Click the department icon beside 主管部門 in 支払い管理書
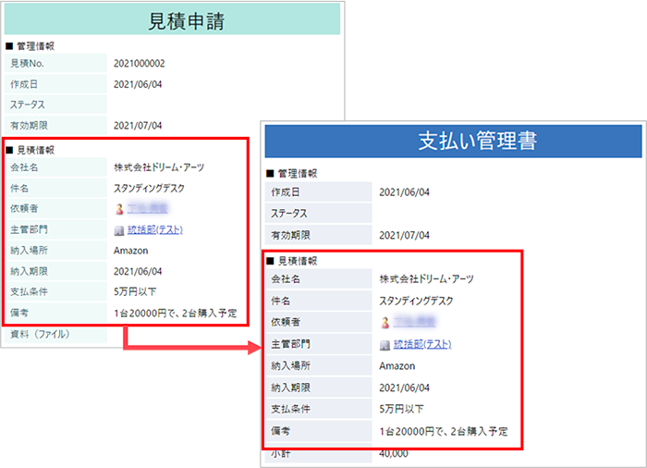Viewport: 647px width, 468px height. click(385, 344)
